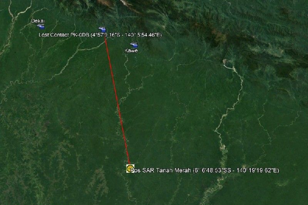Select the yellow Pos SAR Tanah Merah icon

(130, 168)
